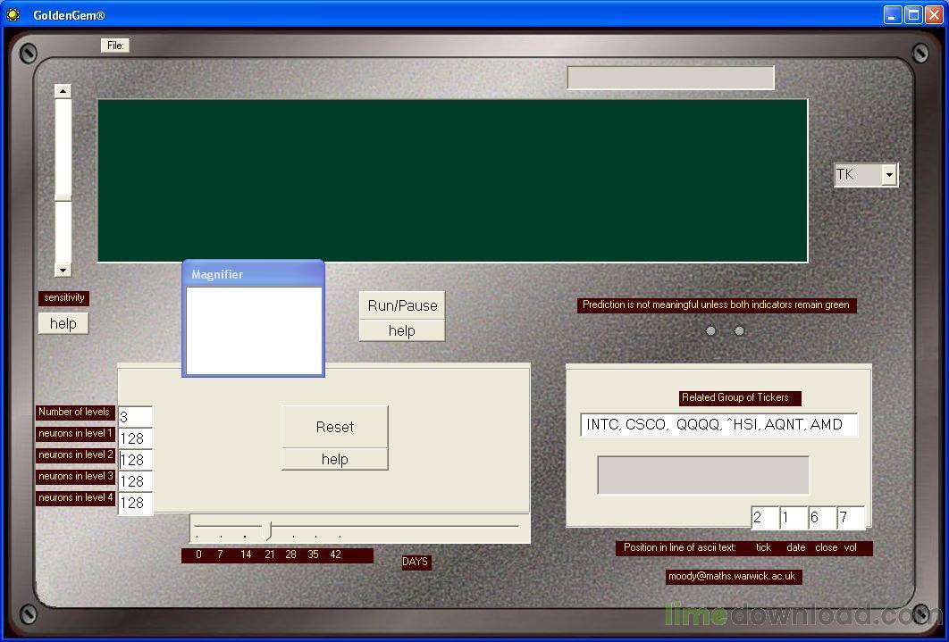Image resolution: width=949 pixels, height=642 pixels.
Task: Open the File: menu
Action: [x=115, y=46]
